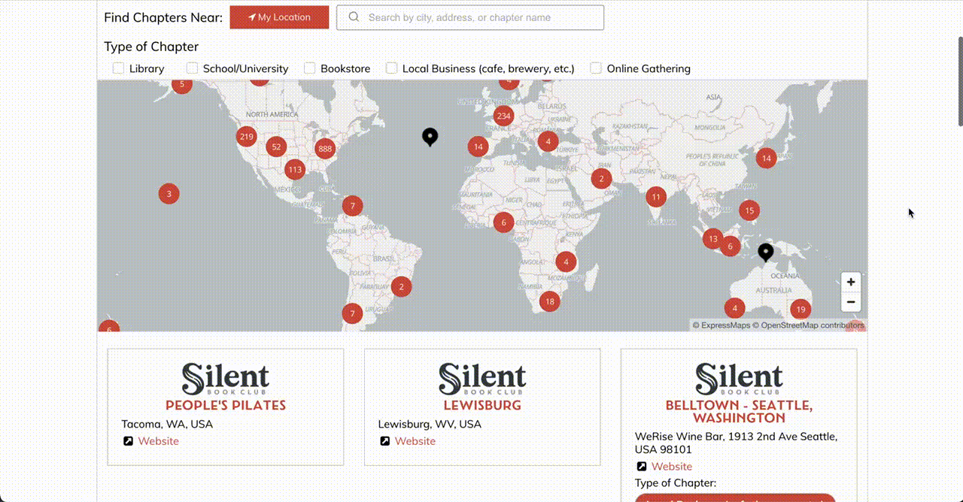The height and width of the screenshot is (502, 963).
Task: Click the 3 cluster marker in the Pacific Ocean
Action: (169, 194)
